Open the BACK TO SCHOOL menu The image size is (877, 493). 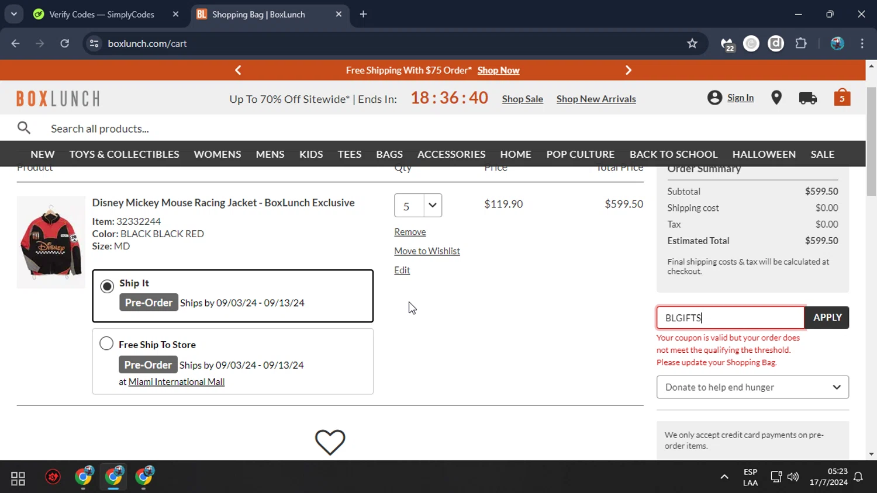coord(674,154)
